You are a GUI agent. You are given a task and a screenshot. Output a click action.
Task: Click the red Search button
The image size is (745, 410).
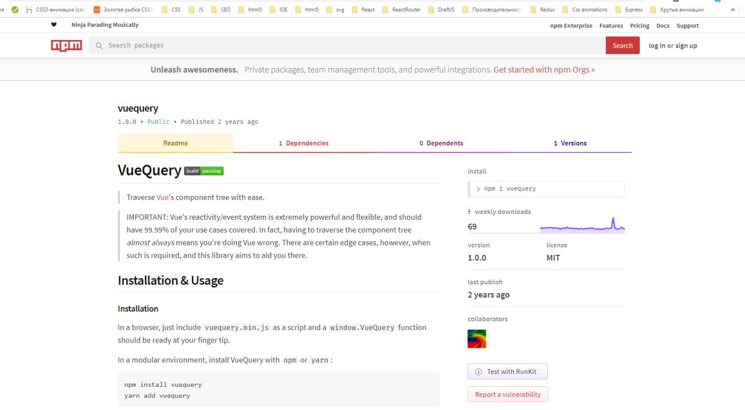coord(622,45)
